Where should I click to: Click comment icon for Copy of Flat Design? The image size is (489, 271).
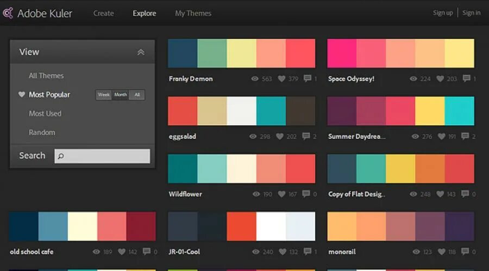pos(465,194)
